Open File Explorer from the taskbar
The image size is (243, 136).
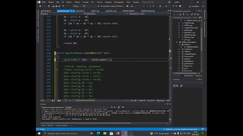(105, 133)
